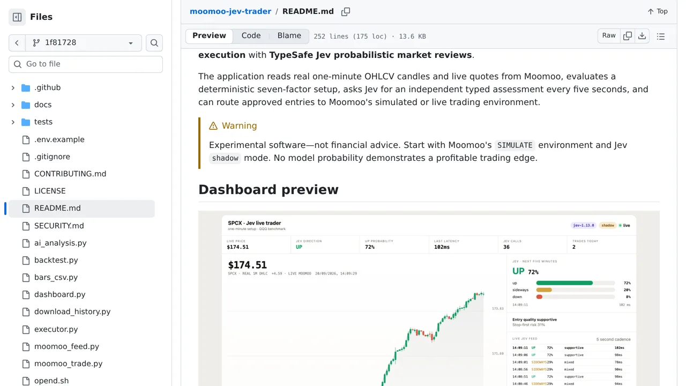
Task: Switch to the Preview tab
Action: (209, 36)
